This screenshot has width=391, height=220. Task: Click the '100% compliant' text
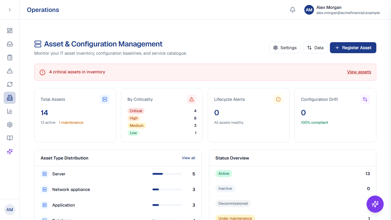315,123
